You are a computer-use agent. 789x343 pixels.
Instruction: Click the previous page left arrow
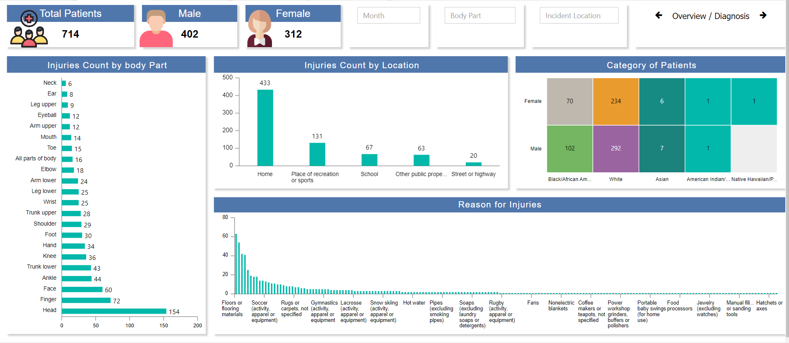pos(659,15)
